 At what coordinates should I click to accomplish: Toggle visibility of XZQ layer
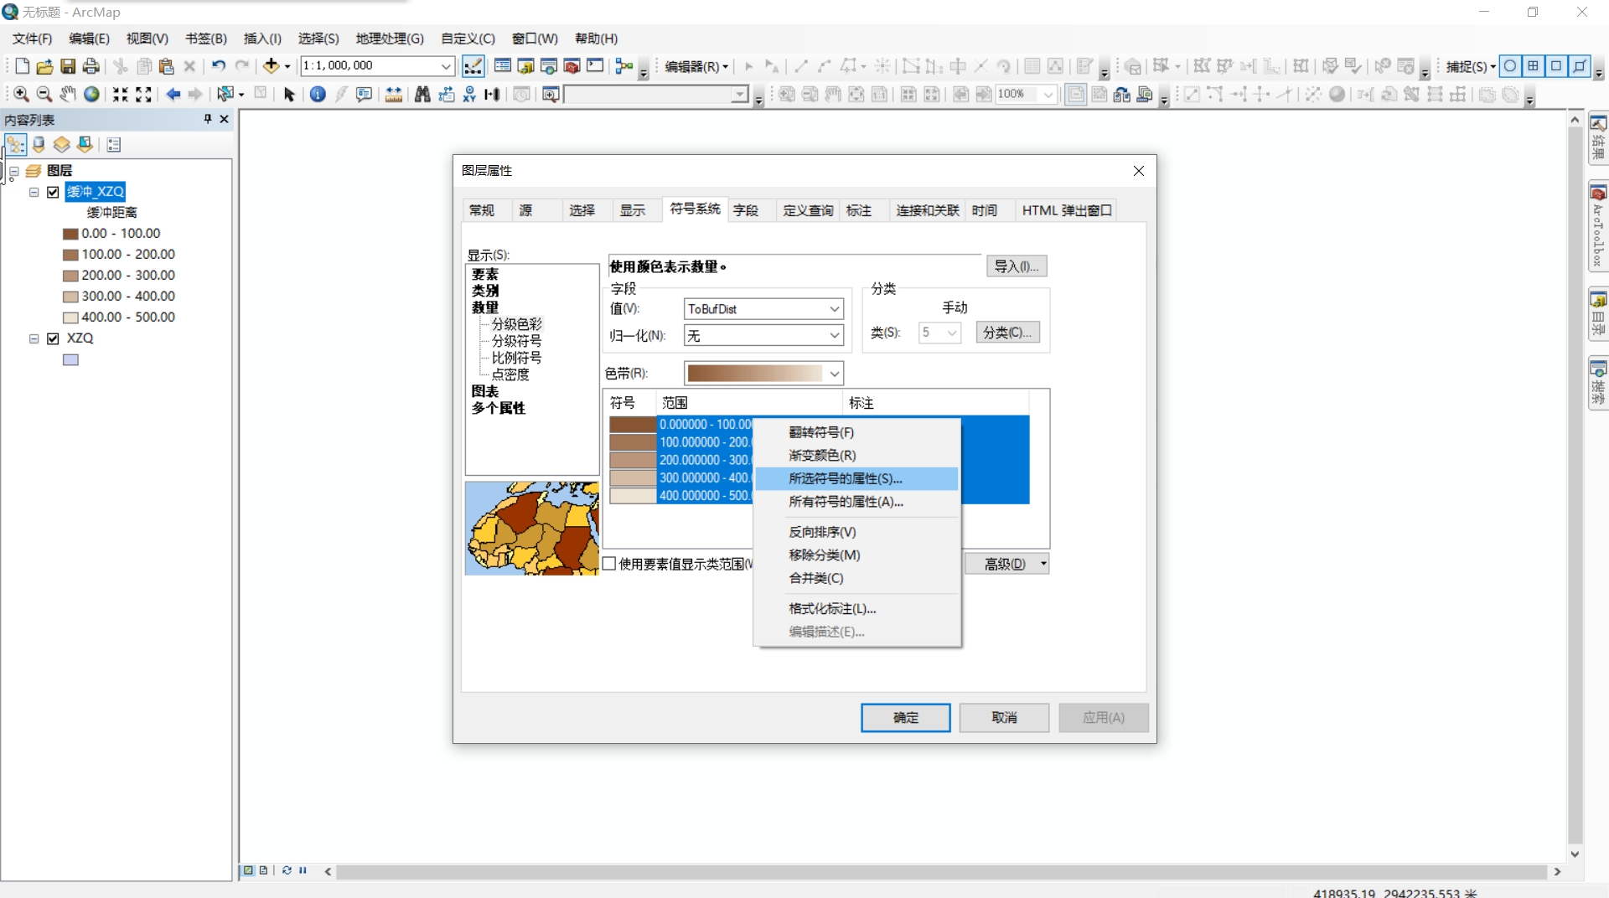pos(53,338)
